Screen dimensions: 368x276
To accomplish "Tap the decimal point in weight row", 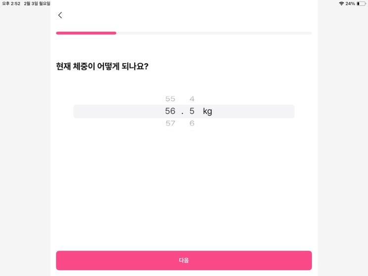I will (x=182, y=113).
